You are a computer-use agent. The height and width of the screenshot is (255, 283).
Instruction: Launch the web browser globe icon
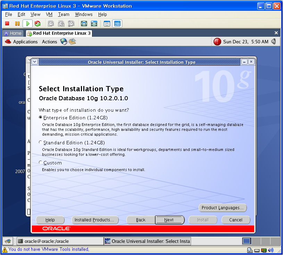coord(64,42)
